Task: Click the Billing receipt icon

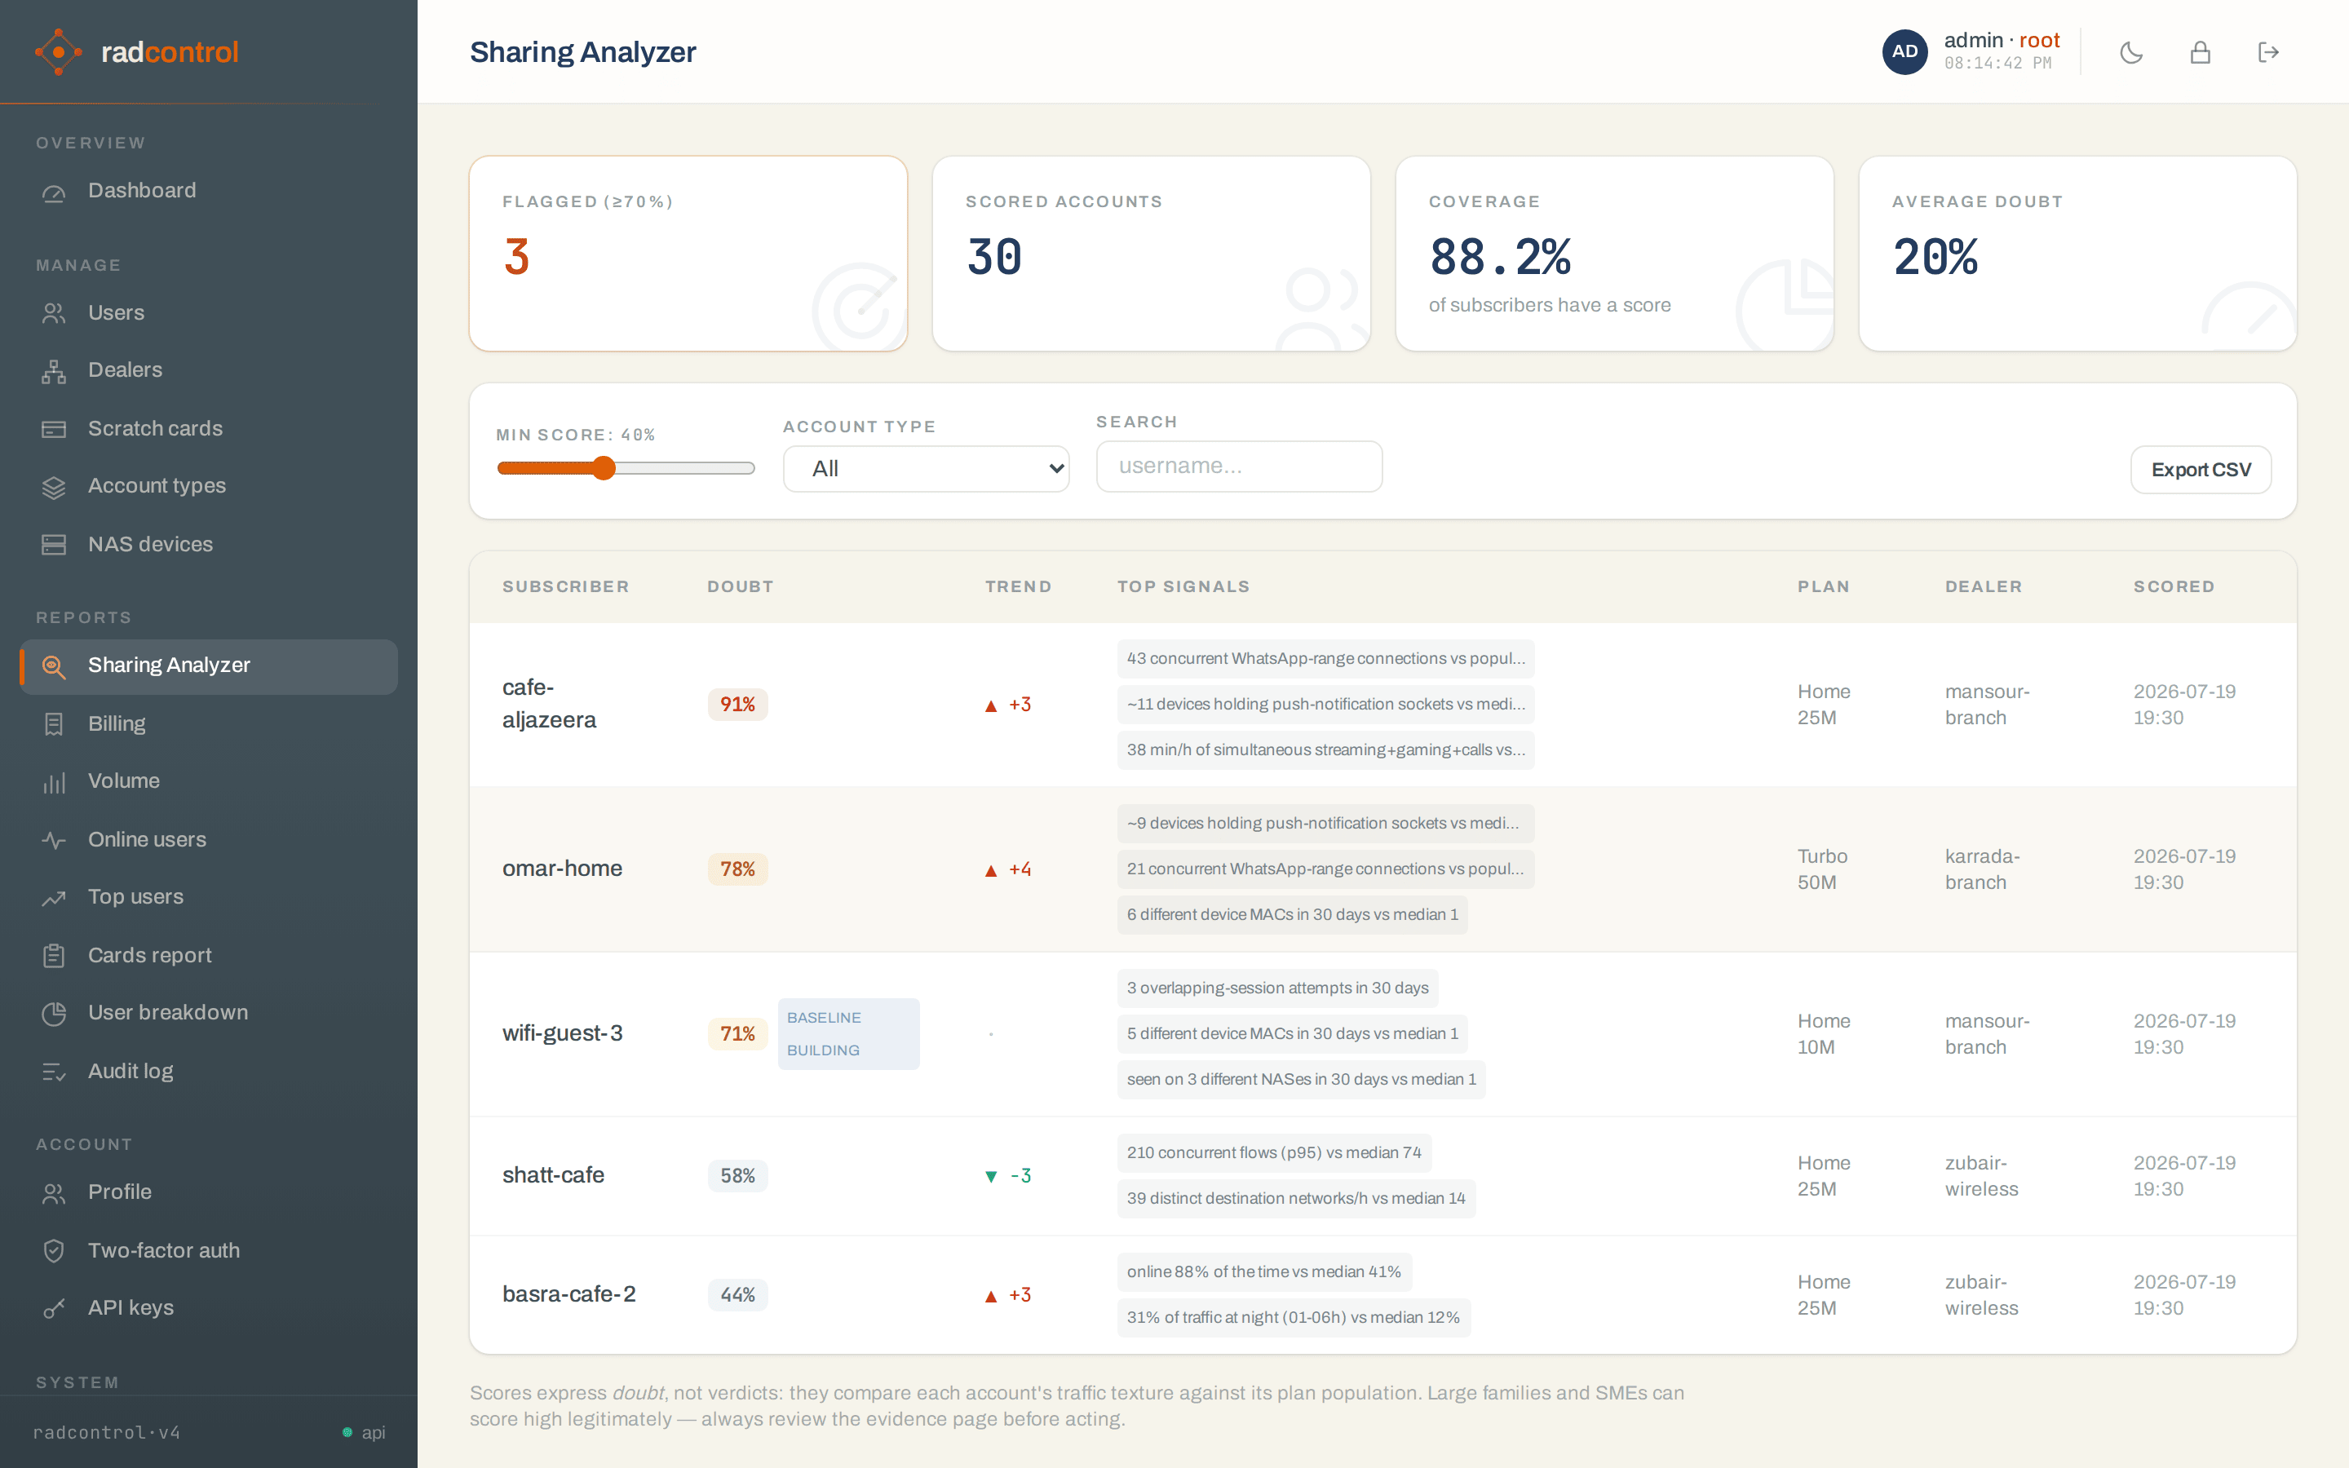Action: point(55,724)
